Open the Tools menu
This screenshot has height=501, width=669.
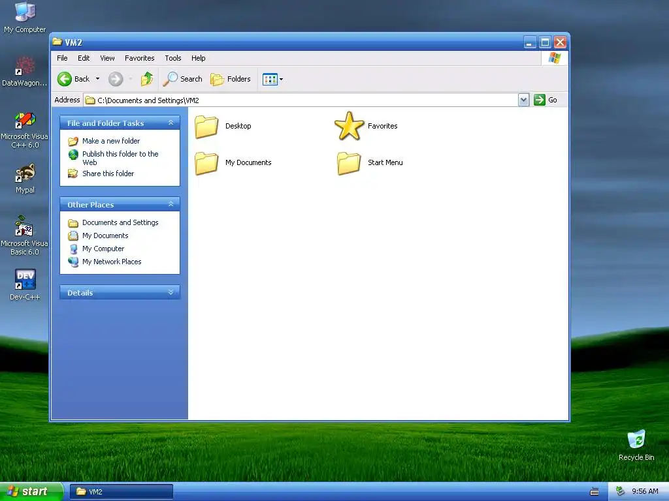(x=172, y=58)
